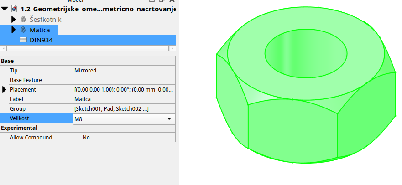
Task: Click the DIN934 spreadsheet icon
Action: pos(23,40)
